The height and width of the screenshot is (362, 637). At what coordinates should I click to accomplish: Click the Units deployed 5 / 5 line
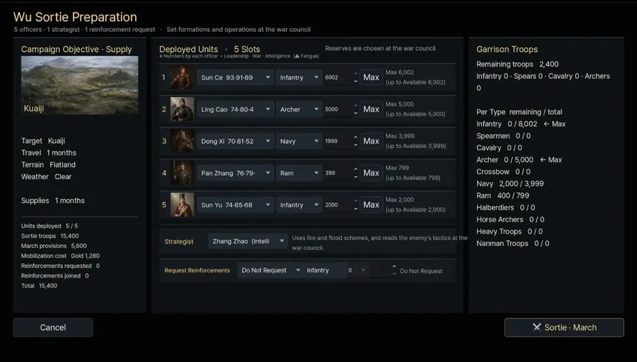[49, 226]
